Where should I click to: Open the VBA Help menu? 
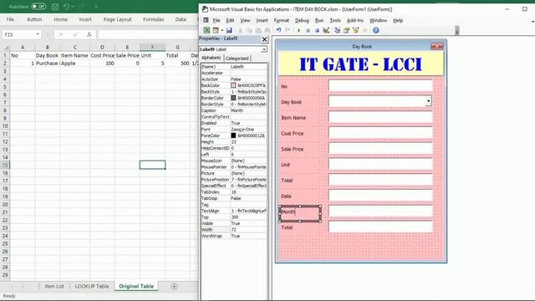point(398,20)
